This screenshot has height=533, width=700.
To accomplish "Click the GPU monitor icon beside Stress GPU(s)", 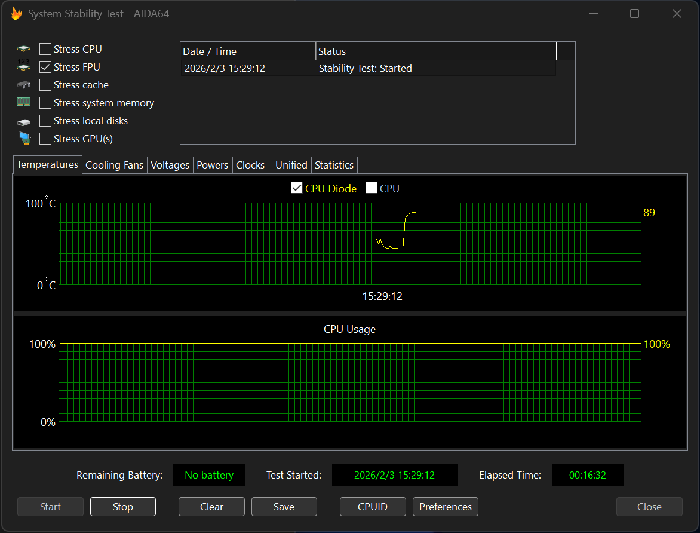I will (24, 139).
